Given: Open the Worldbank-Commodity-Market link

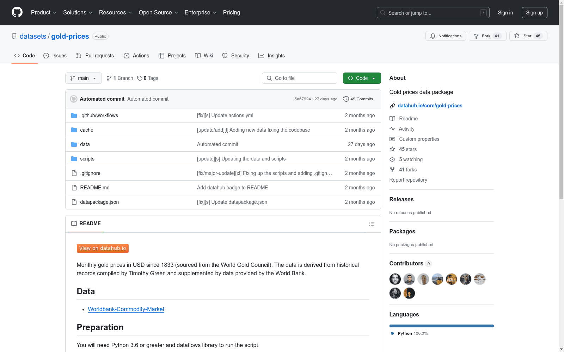Looking at the screenshot, I should pyautogui.click(x=126, y=309).
